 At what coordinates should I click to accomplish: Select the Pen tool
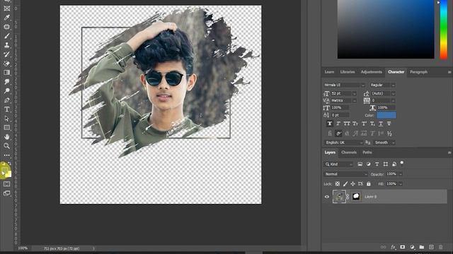click(6, 100)
